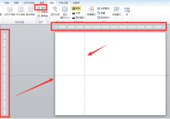170x119 pixels.
Task: Click 层叠 cascade windows
Action: (101, 13)
